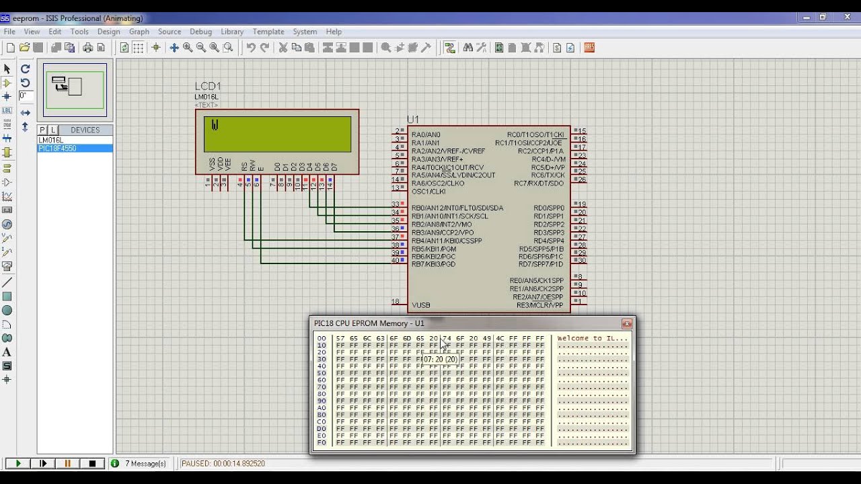Screen dimensions: 861x484
Task: Select 2D Graphics Circle tool
Action: click(7, 311)
